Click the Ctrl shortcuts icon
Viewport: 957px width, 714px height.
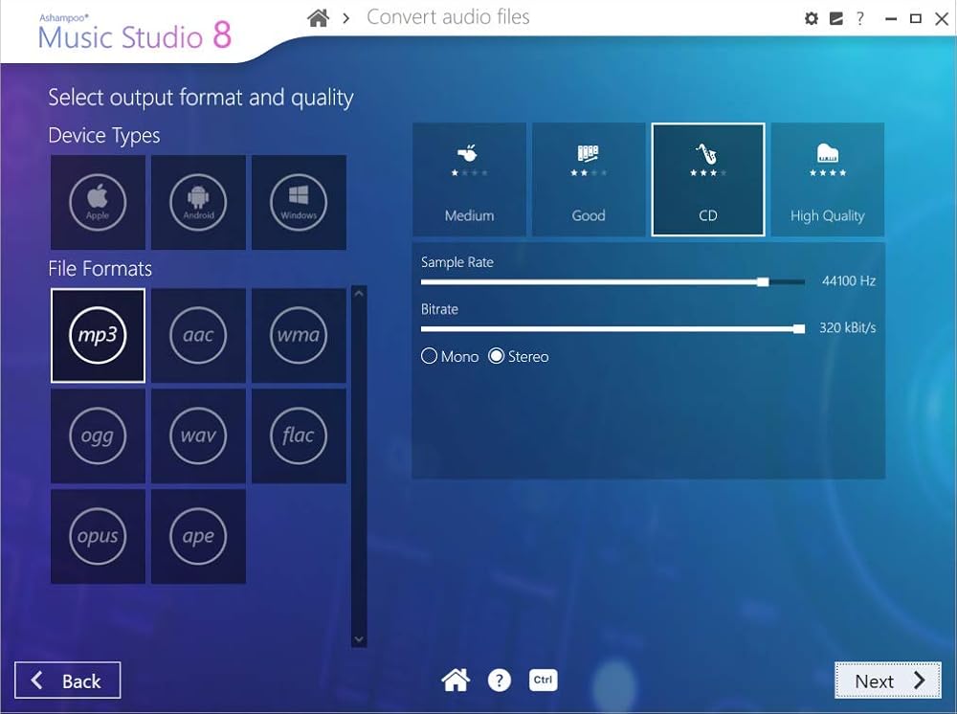click(543, 681)
